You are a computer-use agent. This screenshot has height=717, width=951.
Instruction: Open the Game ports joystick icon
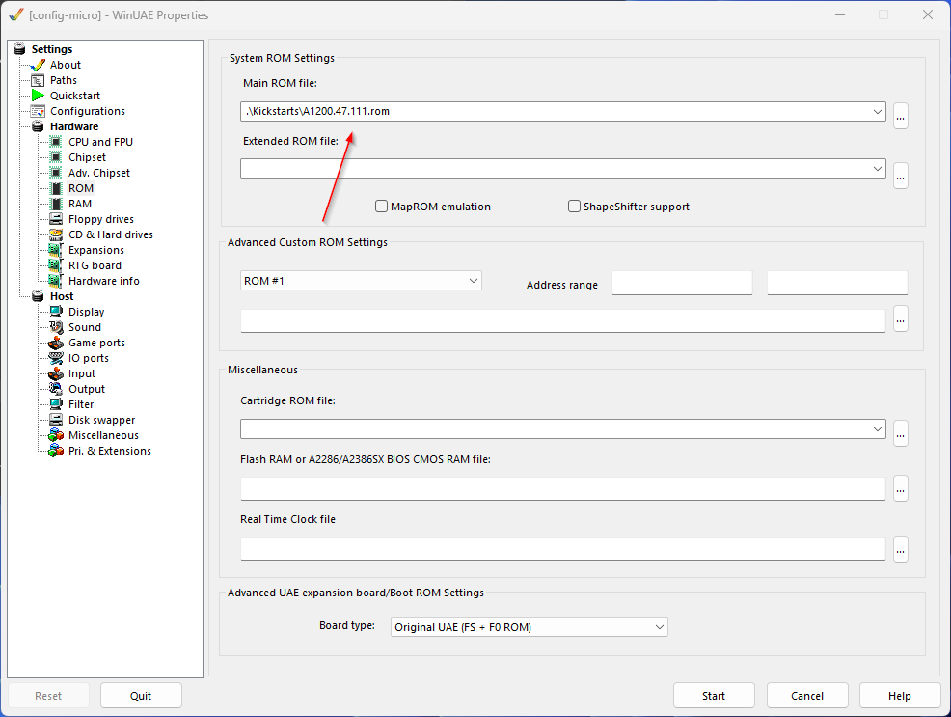click(56, 343)
